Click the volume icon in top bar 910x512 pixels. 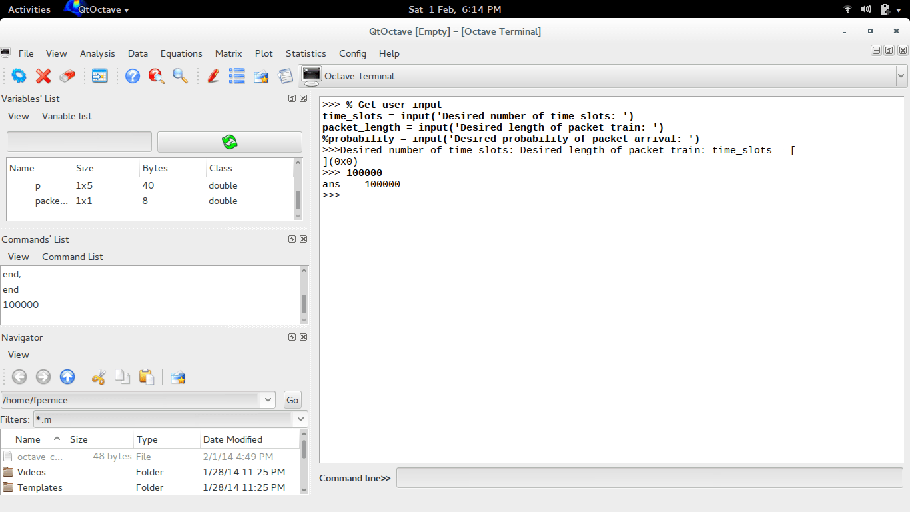[x=866, y=9]
